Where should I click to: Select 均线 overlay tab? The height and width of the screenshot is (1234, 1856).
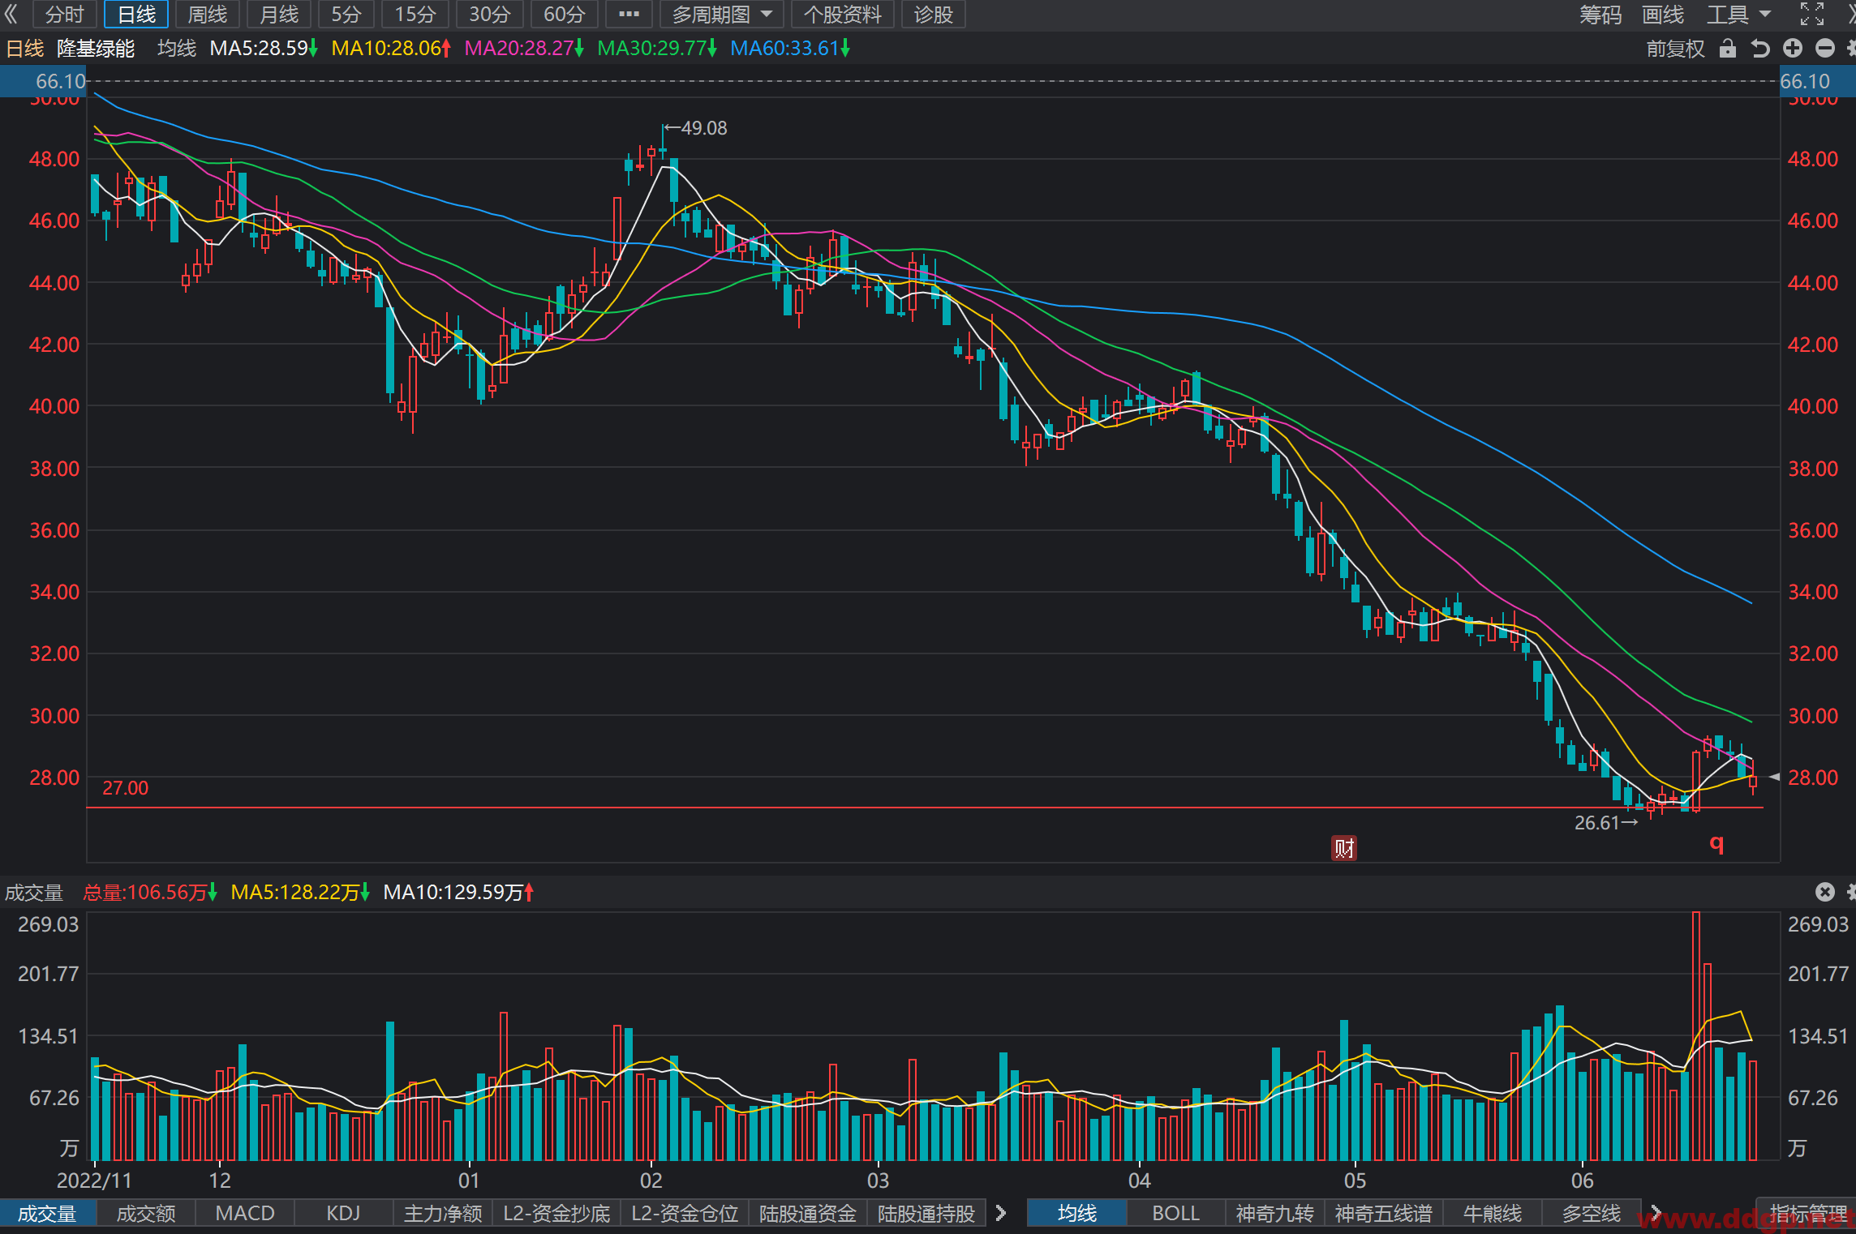pos(1077,1213)
